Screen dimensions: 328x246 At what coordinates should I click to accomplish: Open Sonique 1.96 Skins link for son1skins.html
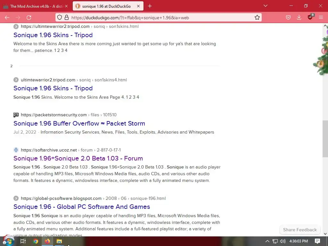point(53,35)
